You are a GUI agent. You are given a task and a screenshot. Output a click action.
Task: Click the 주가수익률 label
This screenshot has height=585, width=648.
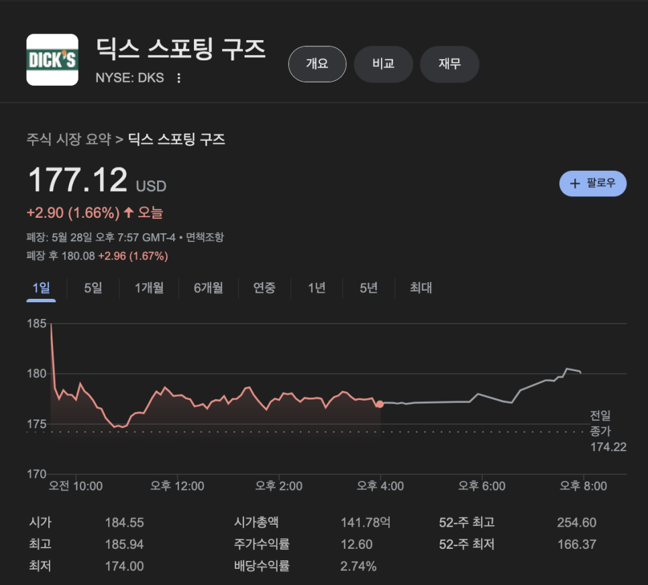point(262,543)
